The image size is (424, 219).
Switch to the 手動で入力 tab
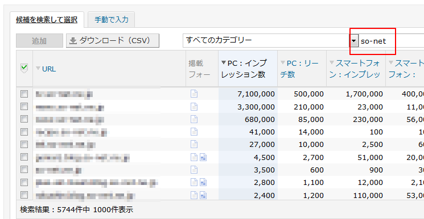(112, 20)
